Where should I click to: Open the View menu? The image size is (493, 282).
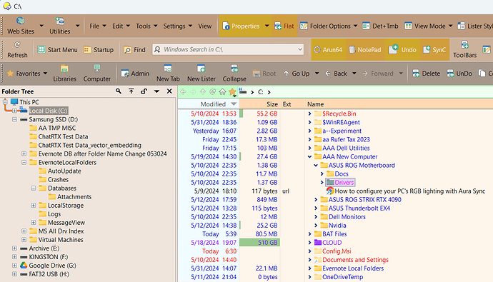(204, 26)
